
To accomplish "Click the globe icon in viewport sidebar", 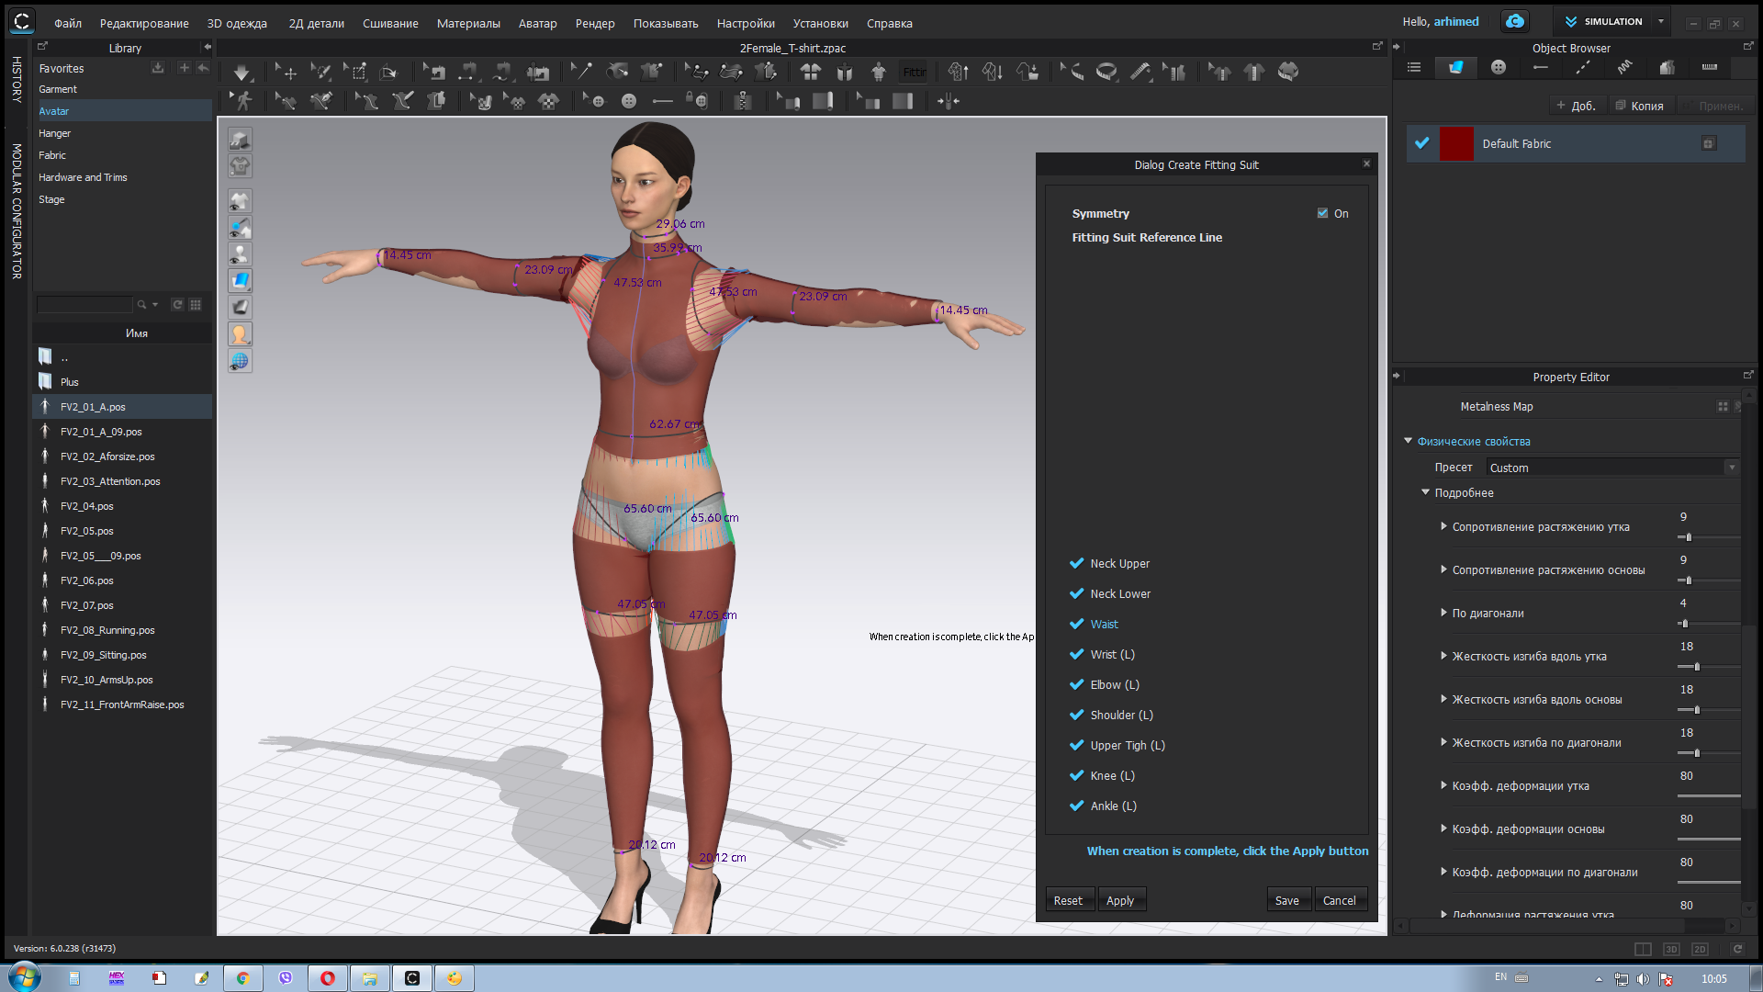I will click(240, 361).
